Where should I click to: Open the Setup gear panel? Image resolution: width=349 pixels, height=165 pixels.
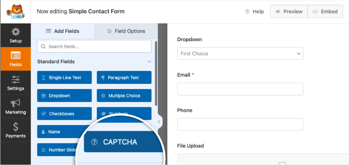(15, 35)
